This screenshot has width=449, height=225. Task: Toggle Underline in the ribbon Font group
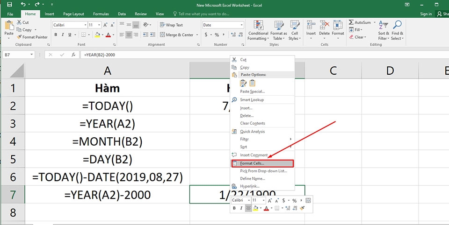(x=70, y=35)
